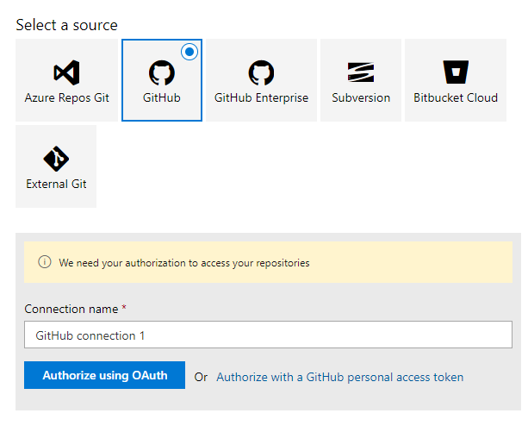Image resolution: width=528 pixels, height=432 pixels.
Task: Click Authorize using OAuth button
Action: [x=104, y=375]
